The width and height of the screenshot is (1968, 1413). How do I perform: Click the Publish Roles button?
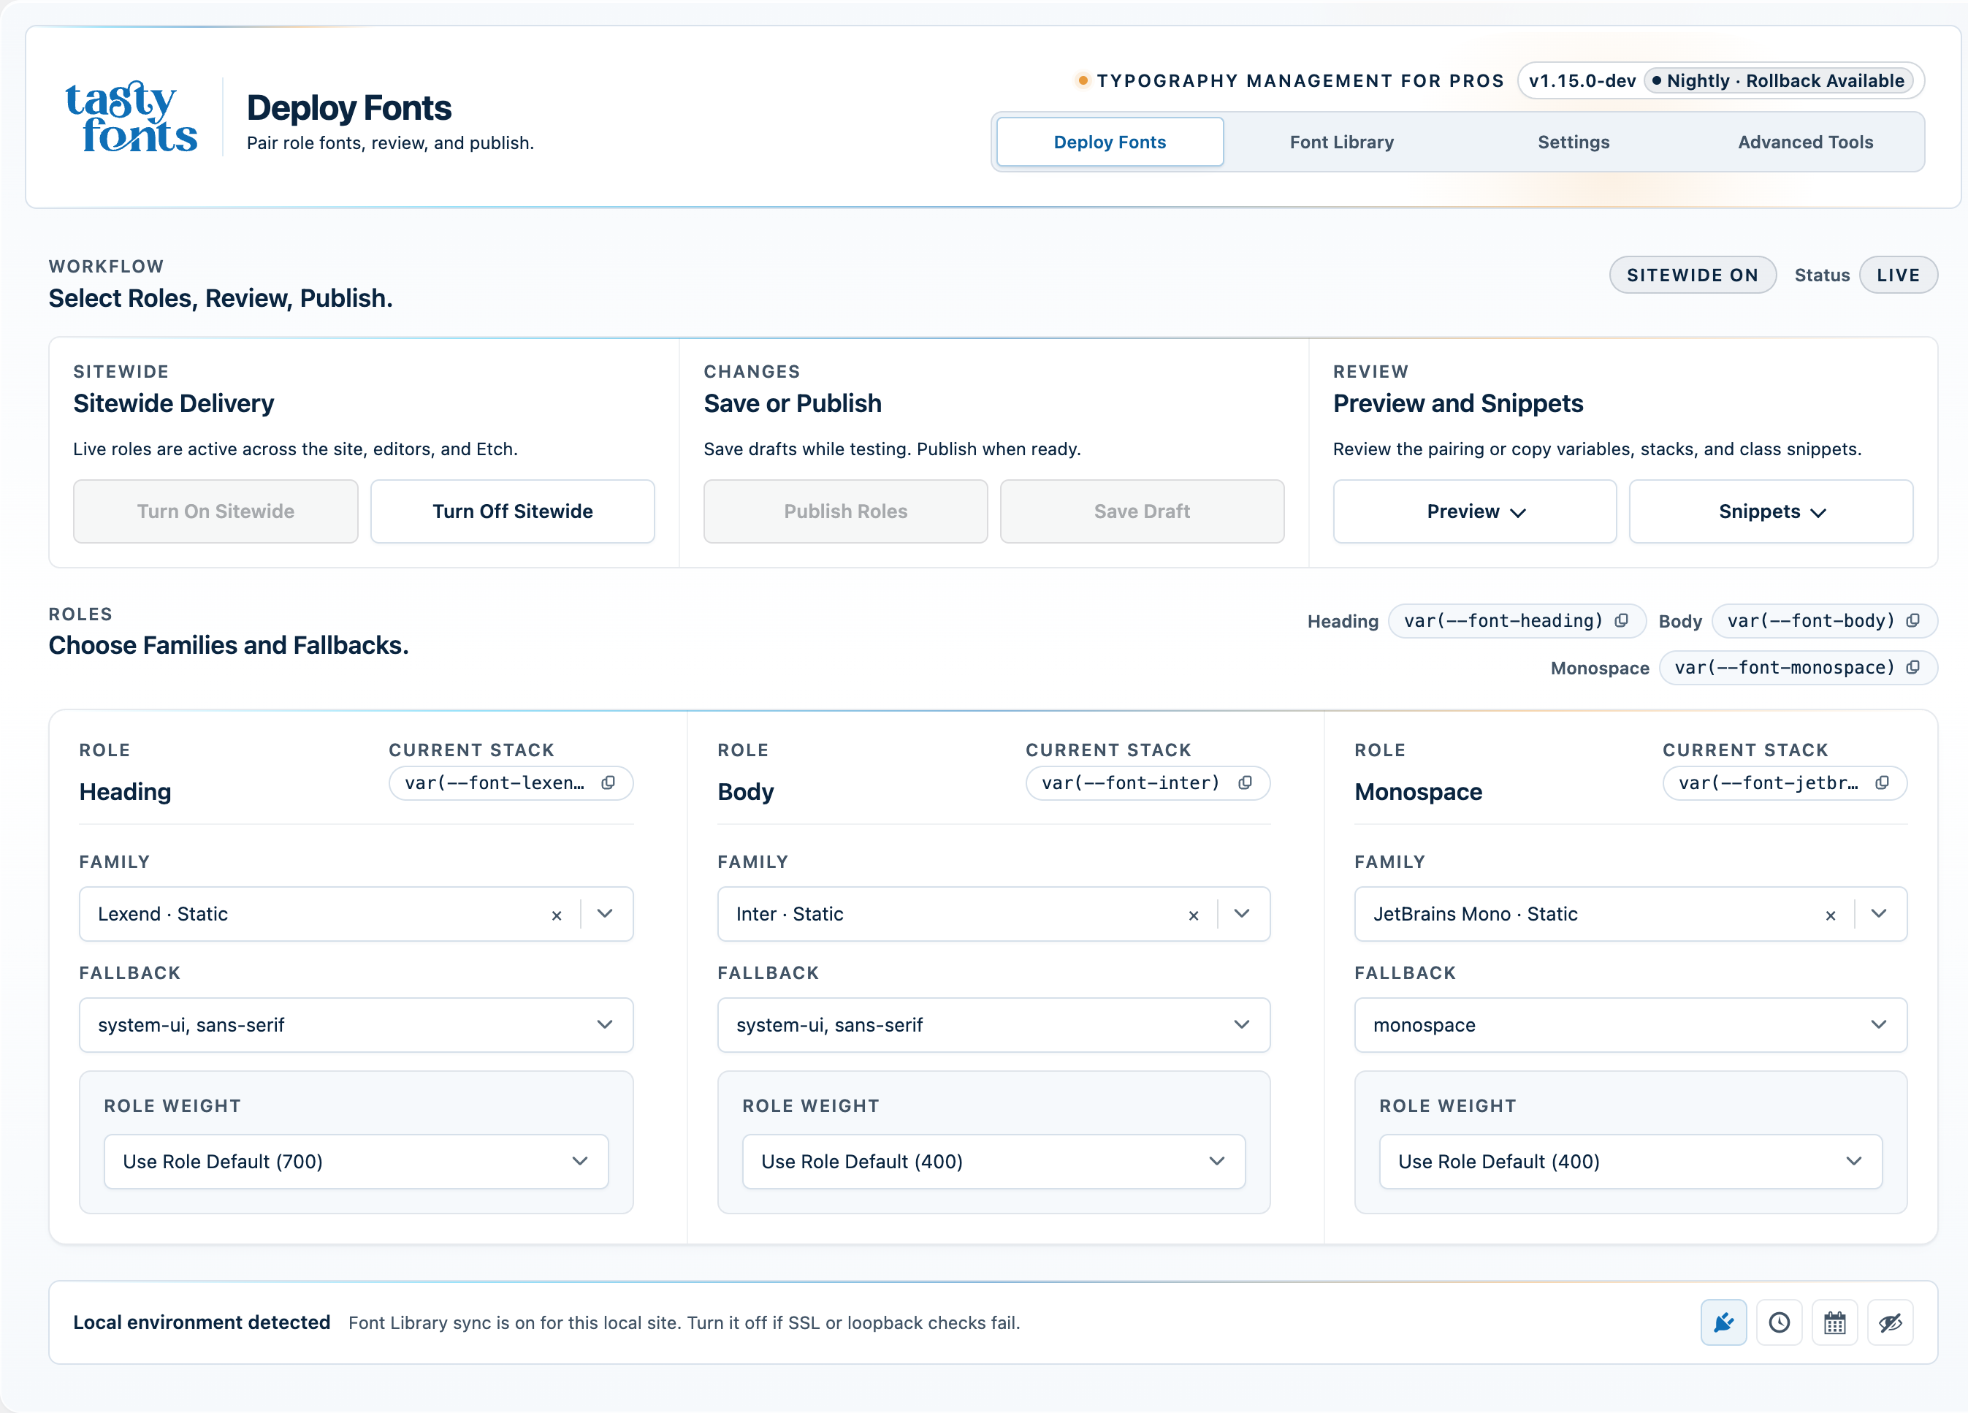point(845,511)
